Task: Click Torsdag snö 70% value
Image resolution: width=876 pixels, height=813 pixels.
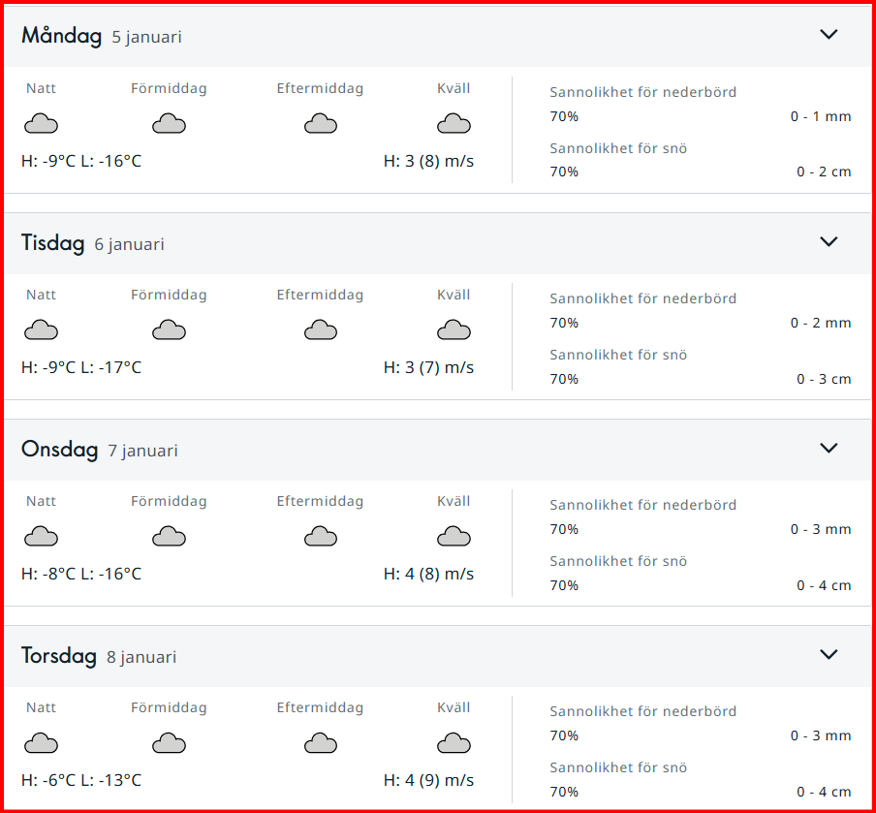Action: 564,793
